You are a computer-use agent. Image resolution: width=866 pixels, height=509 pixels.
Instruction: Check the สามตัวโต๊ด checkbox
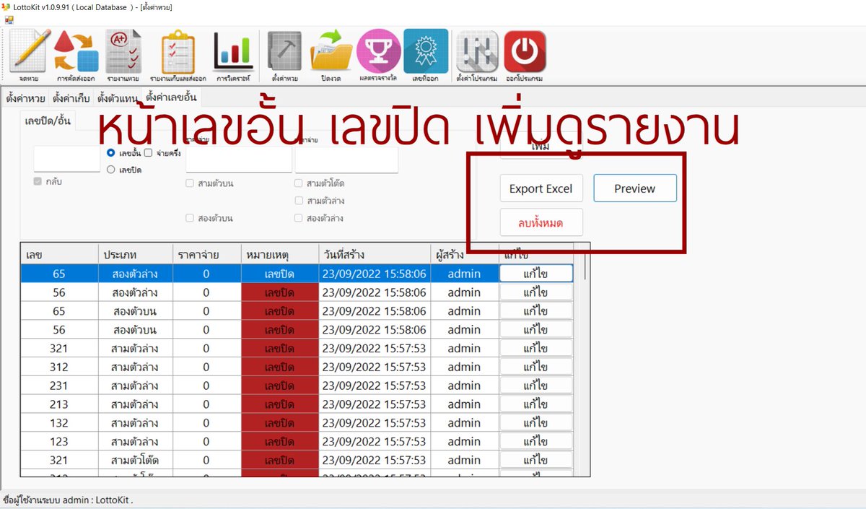click(x=299, y=184)
